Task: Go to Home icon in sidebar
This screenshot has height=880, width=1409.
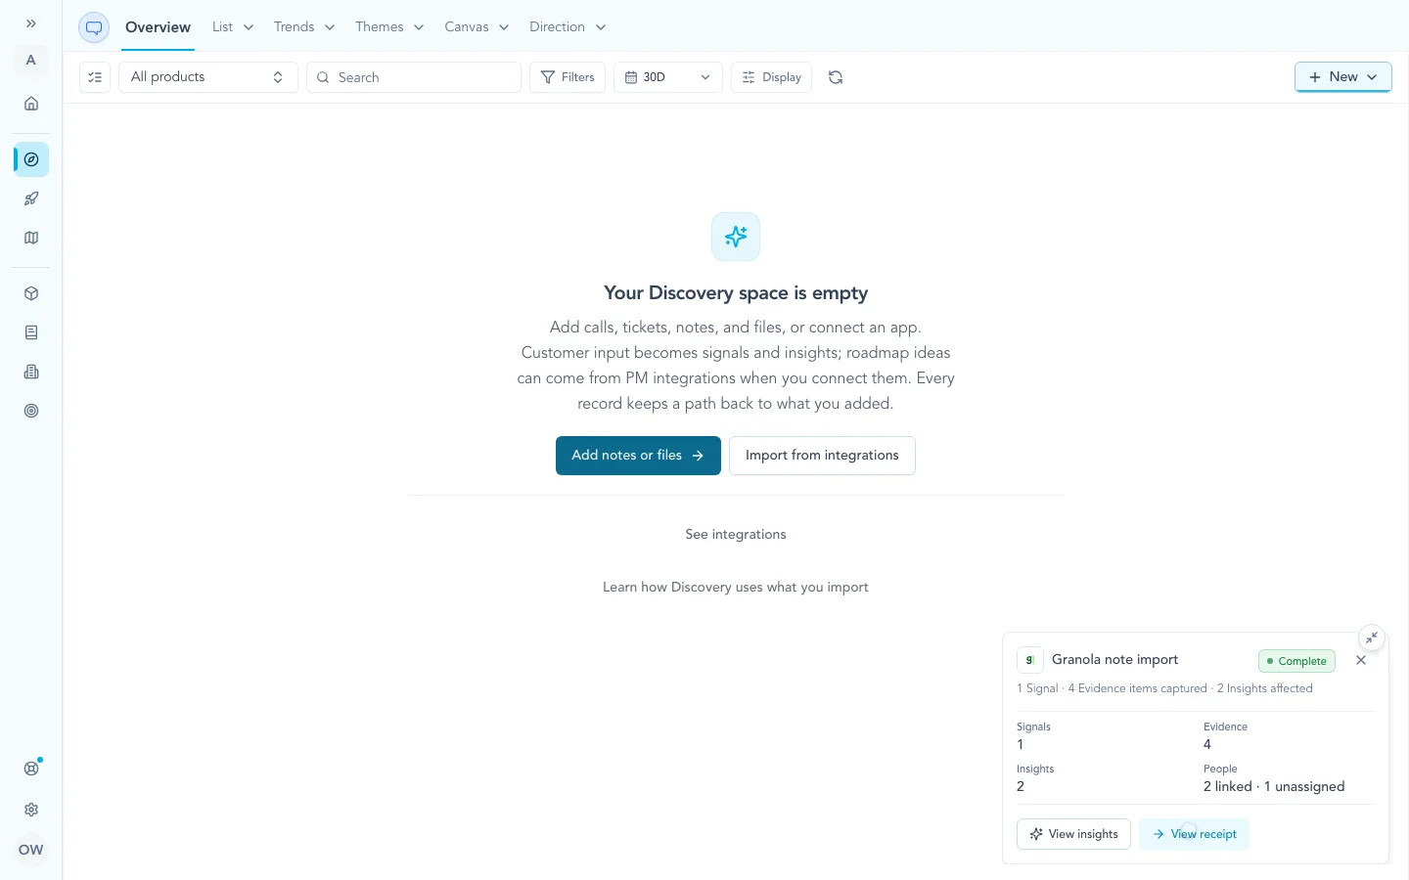Action: click(31, 104)
